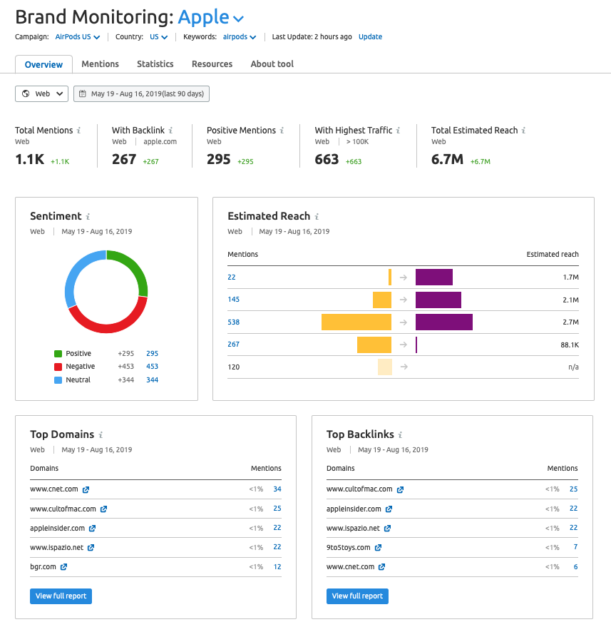View full report for Top Backlinks
This screenshot has height=632, width=611.
pos(357,596)
